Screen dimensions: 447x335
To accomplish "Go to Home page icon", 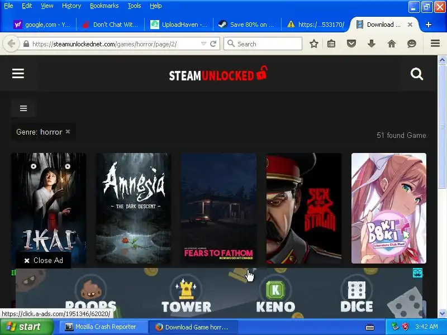I will click(392, 44).
